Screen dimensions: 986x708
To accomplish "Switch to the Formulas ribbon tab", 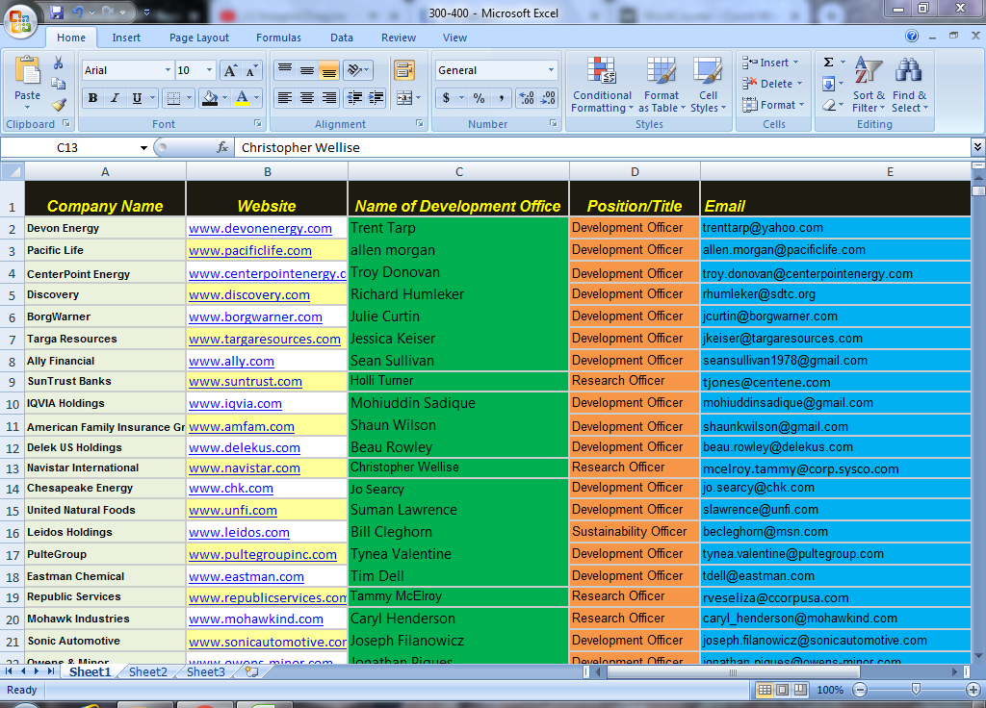I will tap(278, 38).
